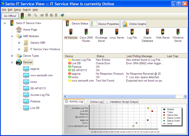
Task: Click the Potenza monitor icon in tree
Action: point(26,101)
